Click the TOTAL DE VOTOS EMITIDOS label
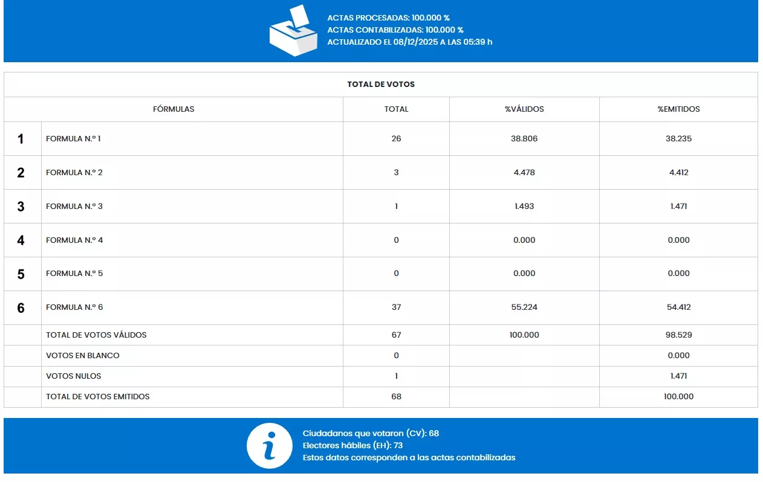Image resolution: width=763 pixels, height=482 pixels. (x=98, y=397)
